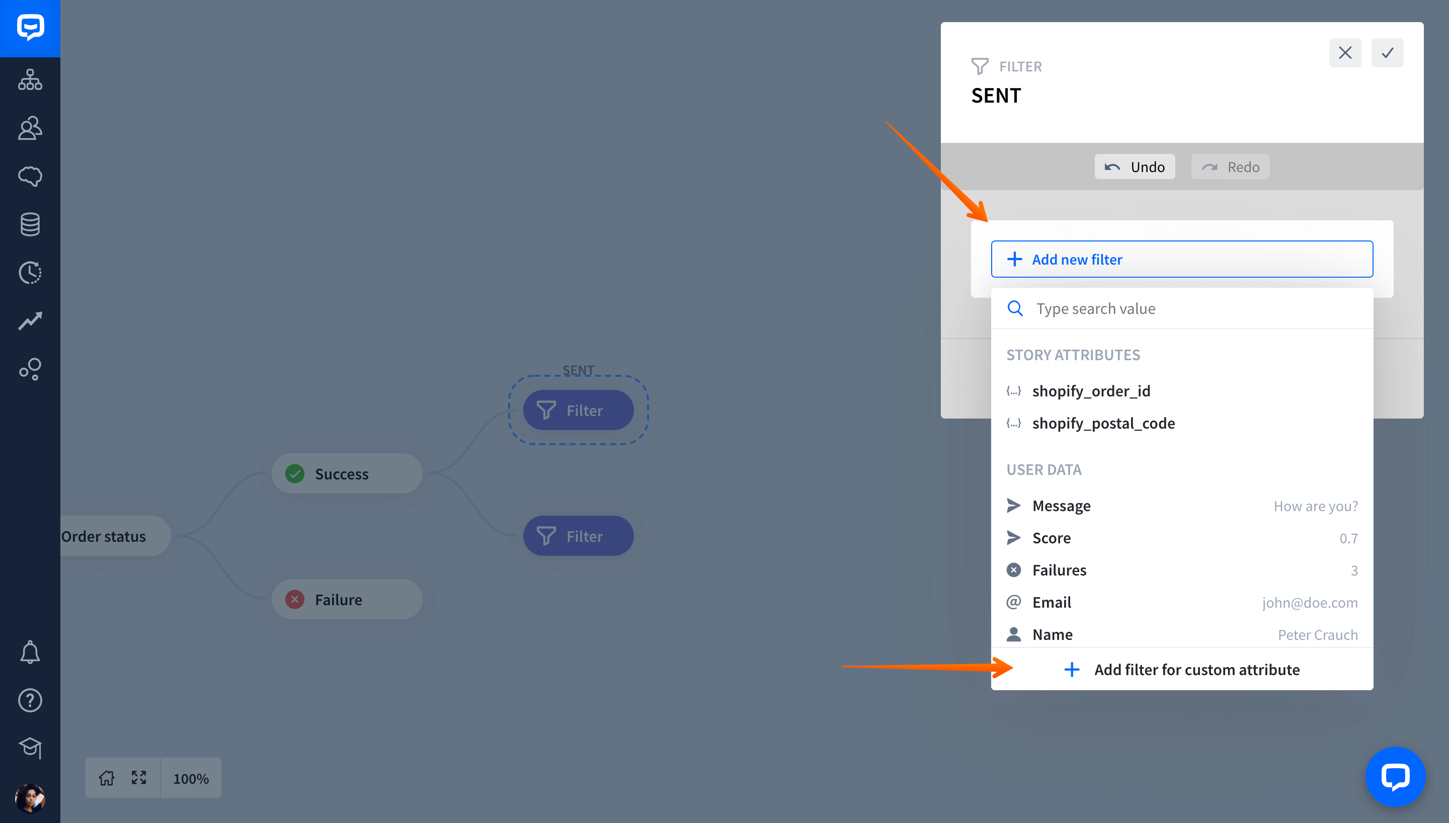Screen dimensions: 1449x823
Task: Open the Help question mark icon
Action: click(30, 700)
